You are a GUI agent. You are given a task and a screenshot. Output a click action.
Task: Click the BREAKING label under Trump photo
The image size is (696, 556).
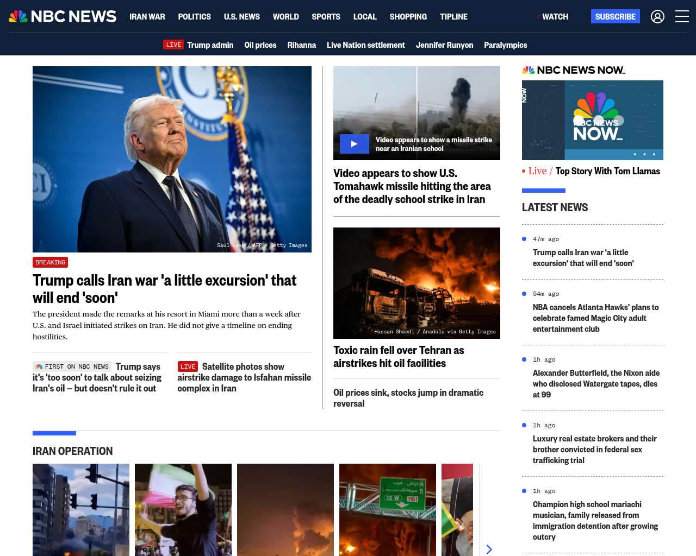point(50,262)
